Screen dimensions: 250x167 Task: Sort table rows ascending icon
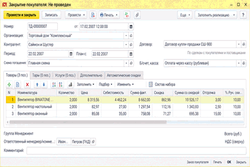click(x=54, y=85)
